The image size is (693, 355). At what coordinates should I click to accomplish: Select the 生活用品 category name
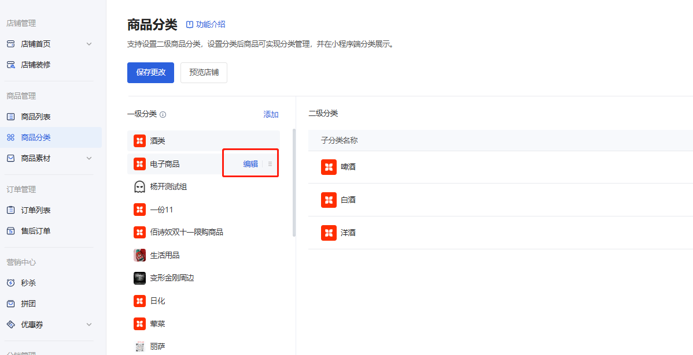[x=165, y=255]
